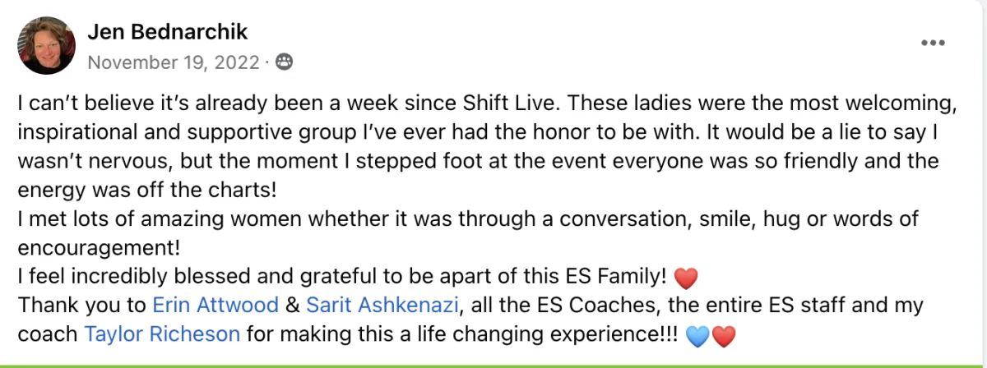Click the blue heart emoji at post end
This screenshot has height=368, width=987.
pos(697,336)
